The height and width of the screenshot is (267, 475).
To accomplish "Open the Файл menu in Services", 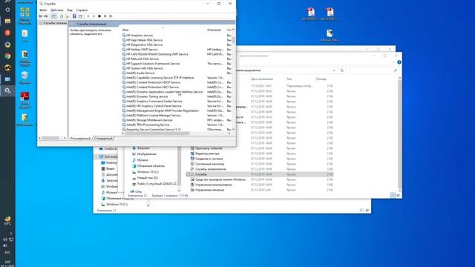I will (x=43, y=10).
